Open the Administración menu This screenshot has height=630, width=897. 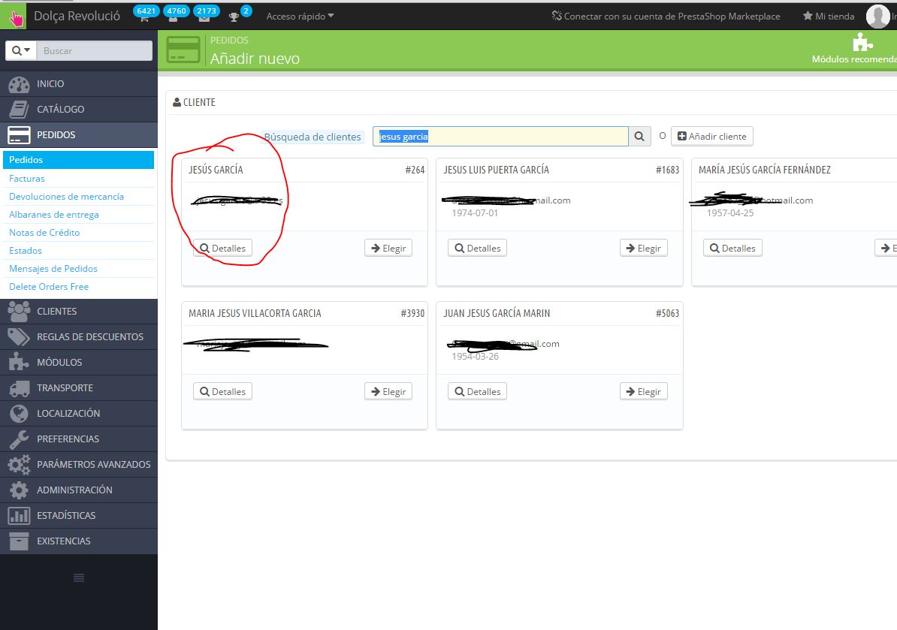point(78,490)
